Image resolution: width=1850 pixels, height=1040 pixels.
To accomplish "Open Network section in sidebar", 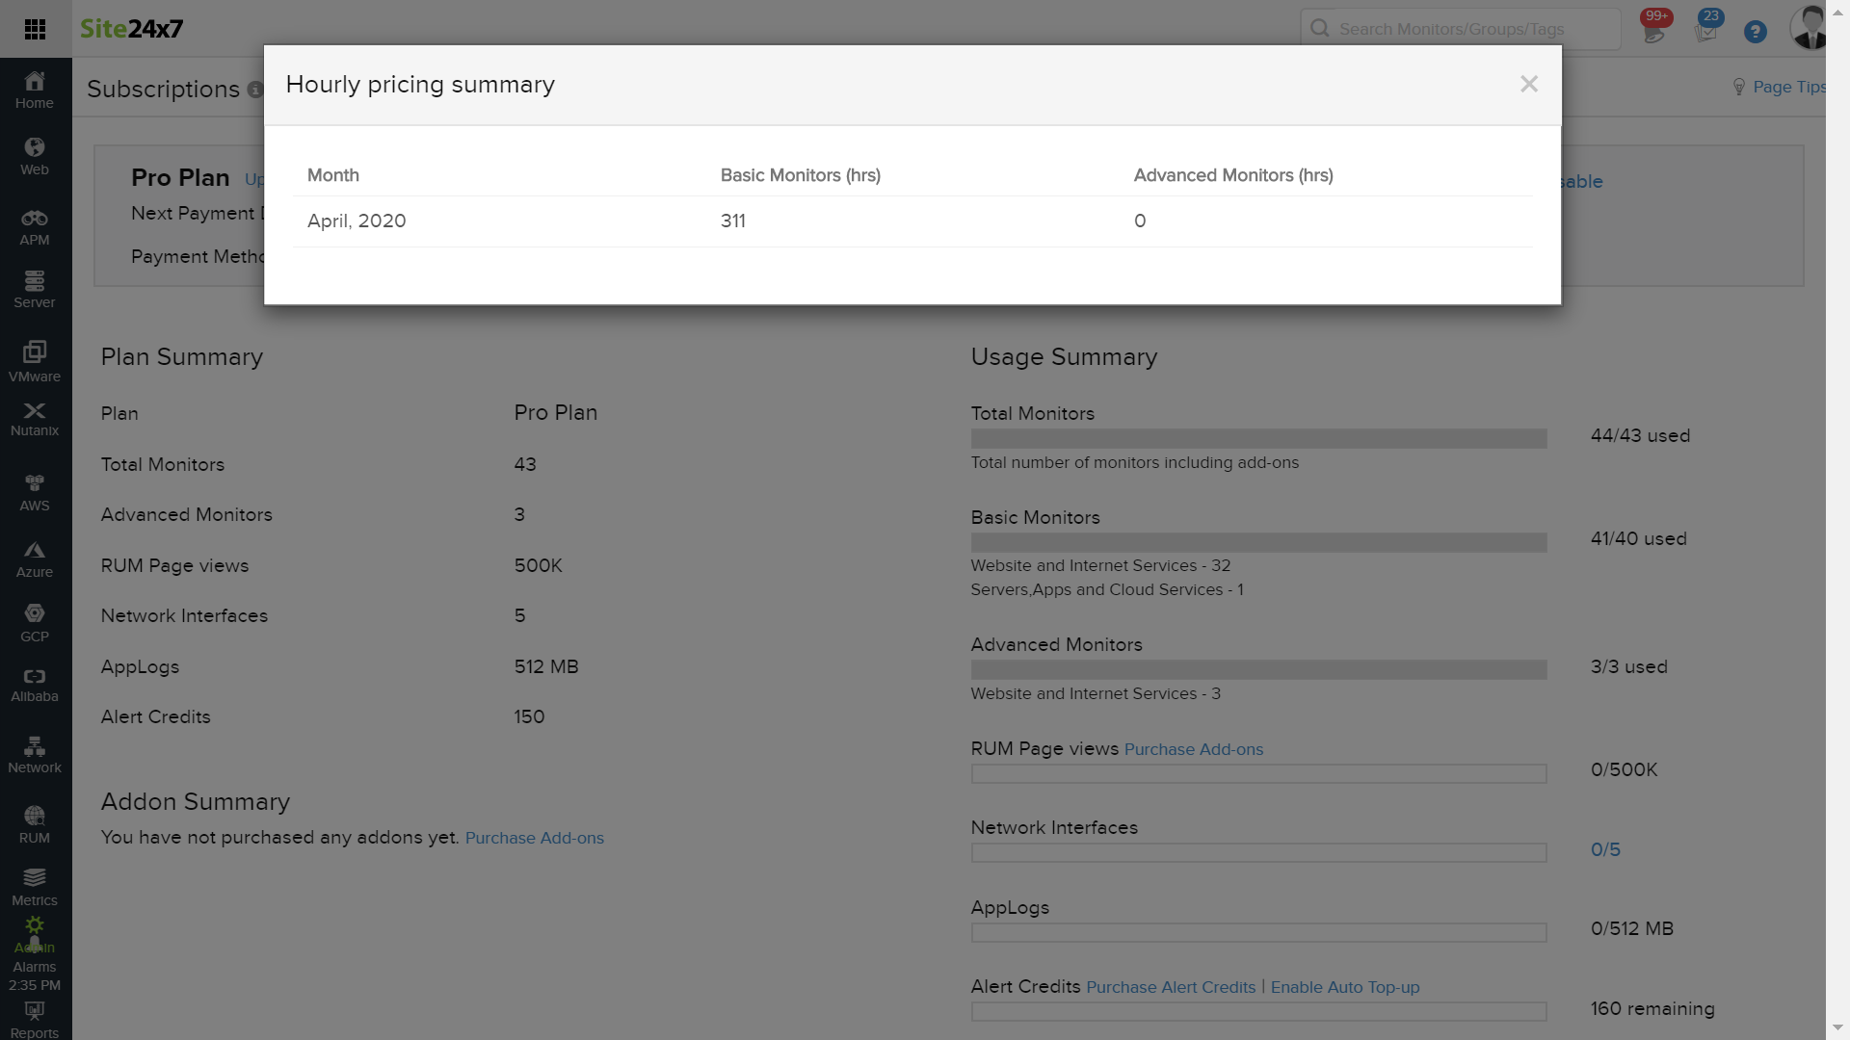I will [35, 756].
